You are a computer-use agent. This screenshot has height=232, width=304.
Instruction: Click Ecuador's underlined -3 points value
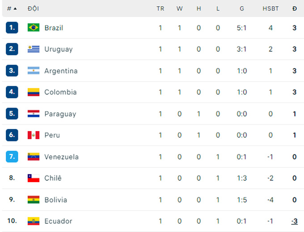294,221
